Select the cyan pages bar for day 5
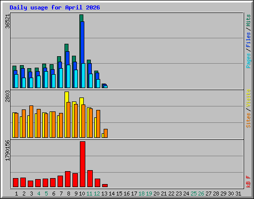This screenshot has height=199, width=254. pos(46,80)
